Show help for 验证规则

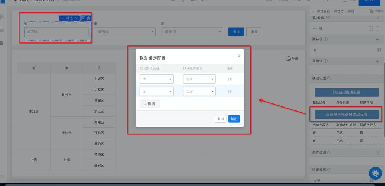[329, 170]
